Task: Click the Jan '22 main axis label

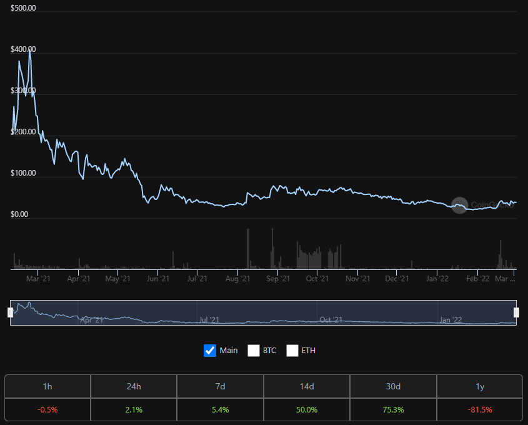Action: click(x=437, y=279)
